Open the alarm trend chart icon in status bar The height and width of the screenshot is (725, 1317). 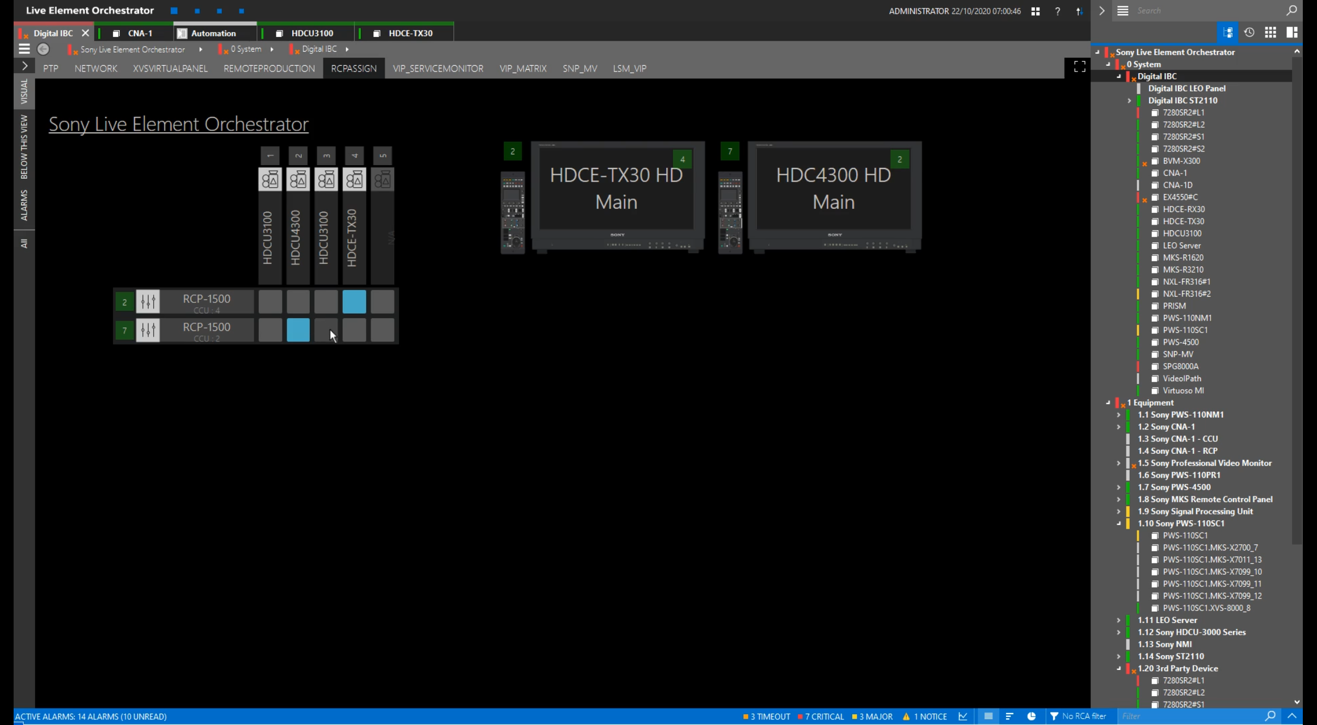click(963, 716)
